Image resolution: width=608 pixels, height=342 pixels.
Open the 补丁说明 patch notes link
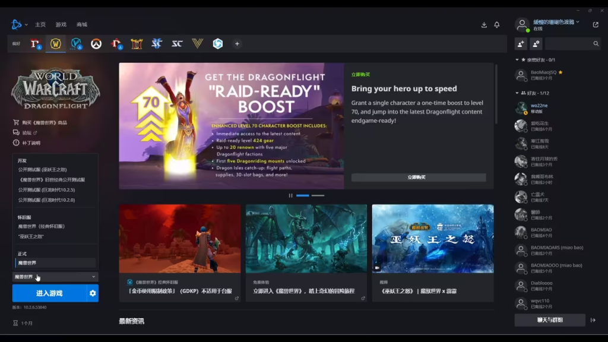27,142
